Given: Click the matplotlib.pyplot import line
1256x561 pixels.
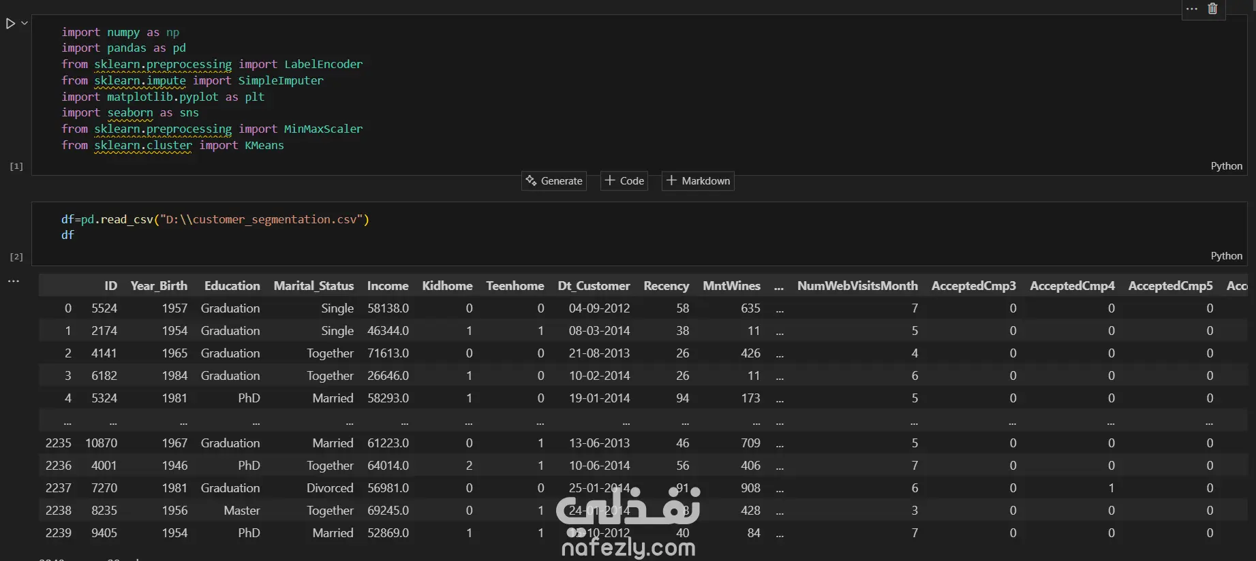Looking at the screenshot, I should pyautogui.click(x=163, y=97).
